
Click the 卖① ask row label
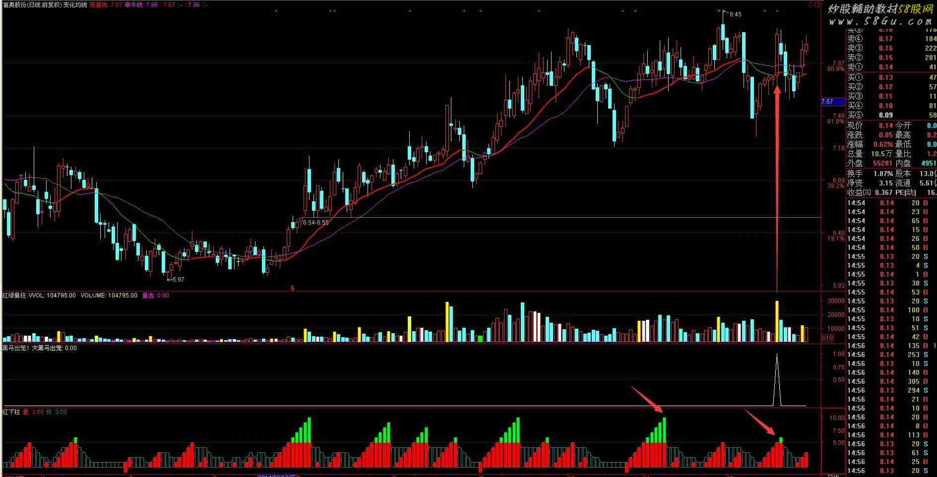(x=855, y=67)
